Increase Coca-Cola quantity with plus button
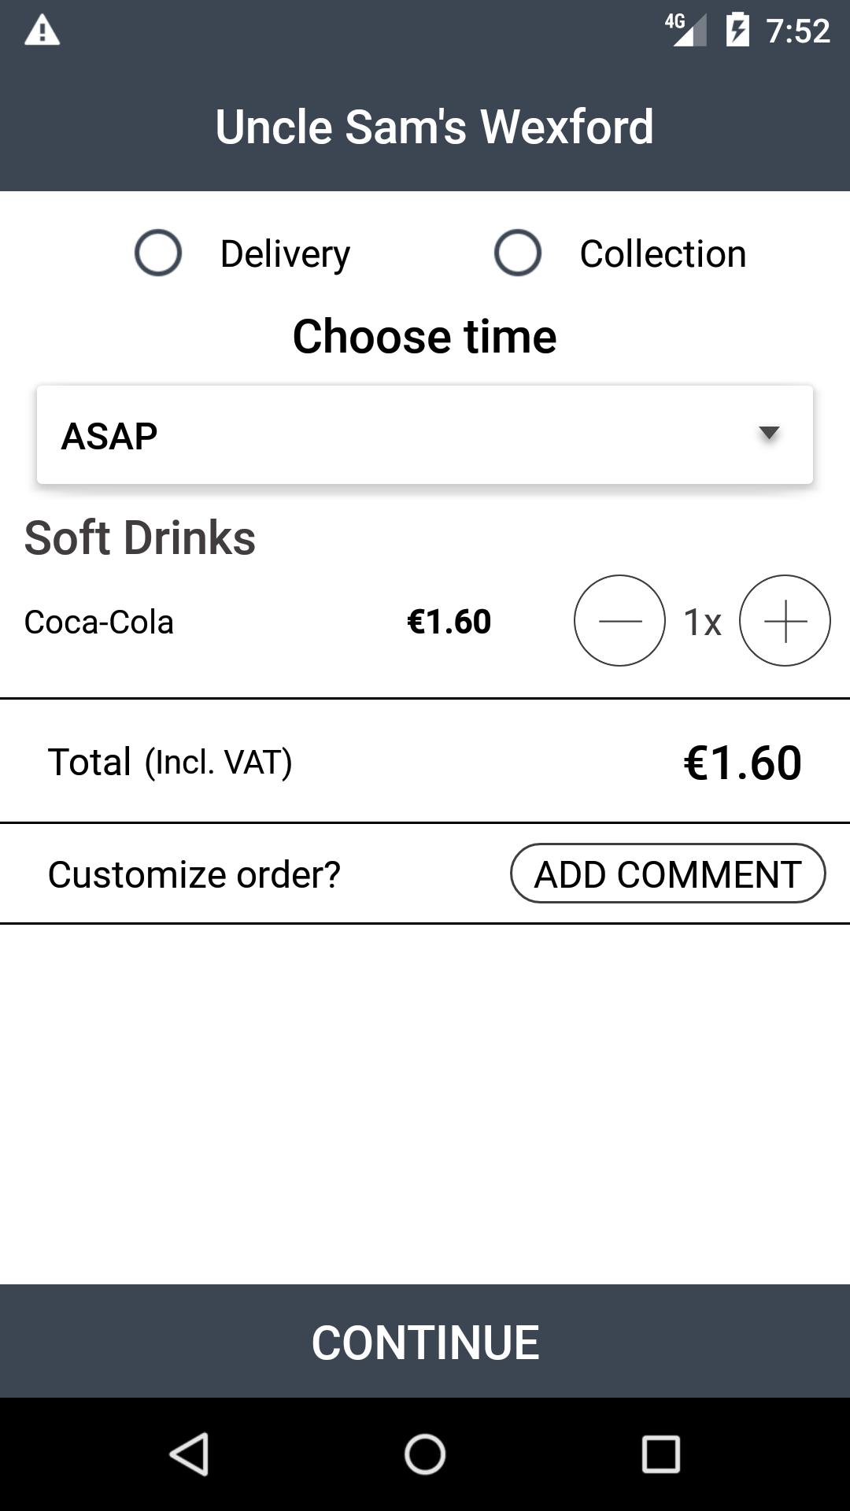The image size is (850, 1511). click(785, 621)
